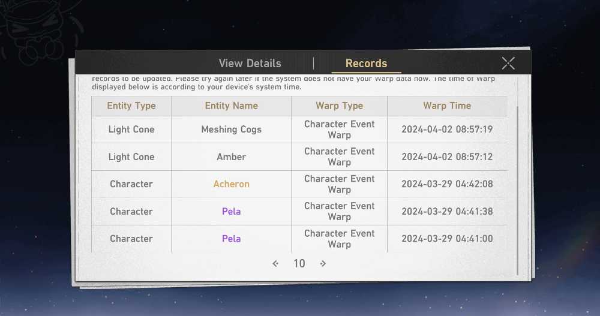Viewport: 600px width, 316px height.
Task: Click warp time 2024-03-29 04:41:00
Action: [447, 239]
